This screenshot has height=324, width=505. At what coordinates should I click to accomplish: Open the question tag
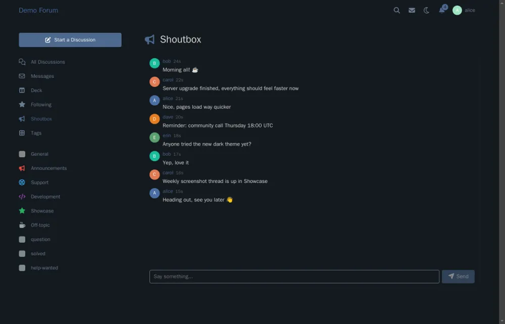click(x=40, y=239)
